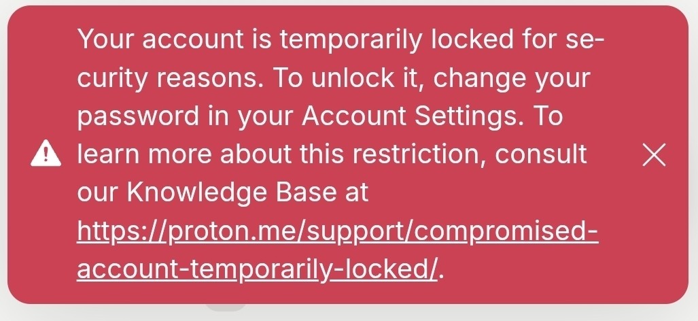Viewport: 698px width, 321px height.
Task: Click the gray handle below the banner
Action: [226, 307]
